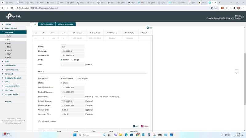Viewport: 246px width, 138px height.
Task: Add a new LAN network entry
Action: click(149, 28)
